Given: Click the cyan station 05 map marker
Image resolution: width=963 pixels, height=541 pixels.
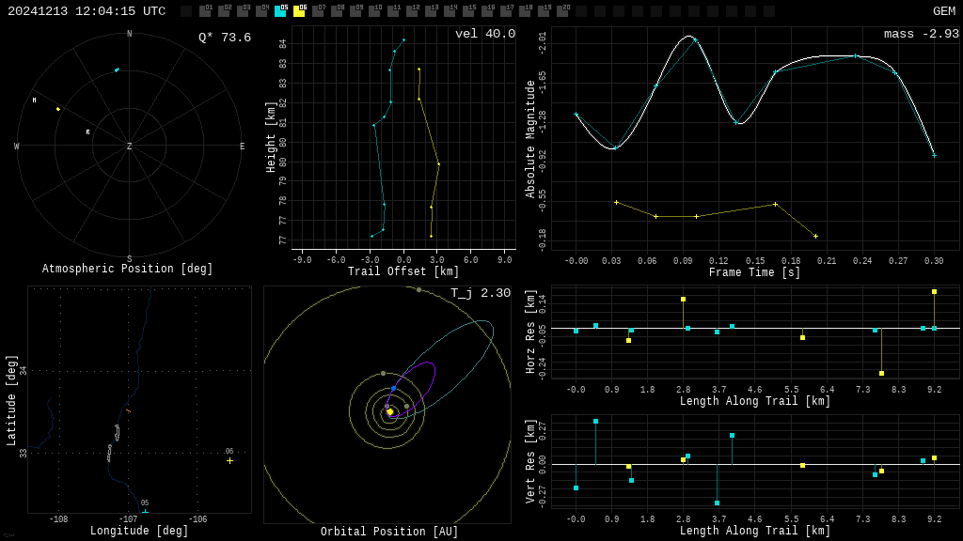Looking at the screenshot, I should [x=145, y=511].
